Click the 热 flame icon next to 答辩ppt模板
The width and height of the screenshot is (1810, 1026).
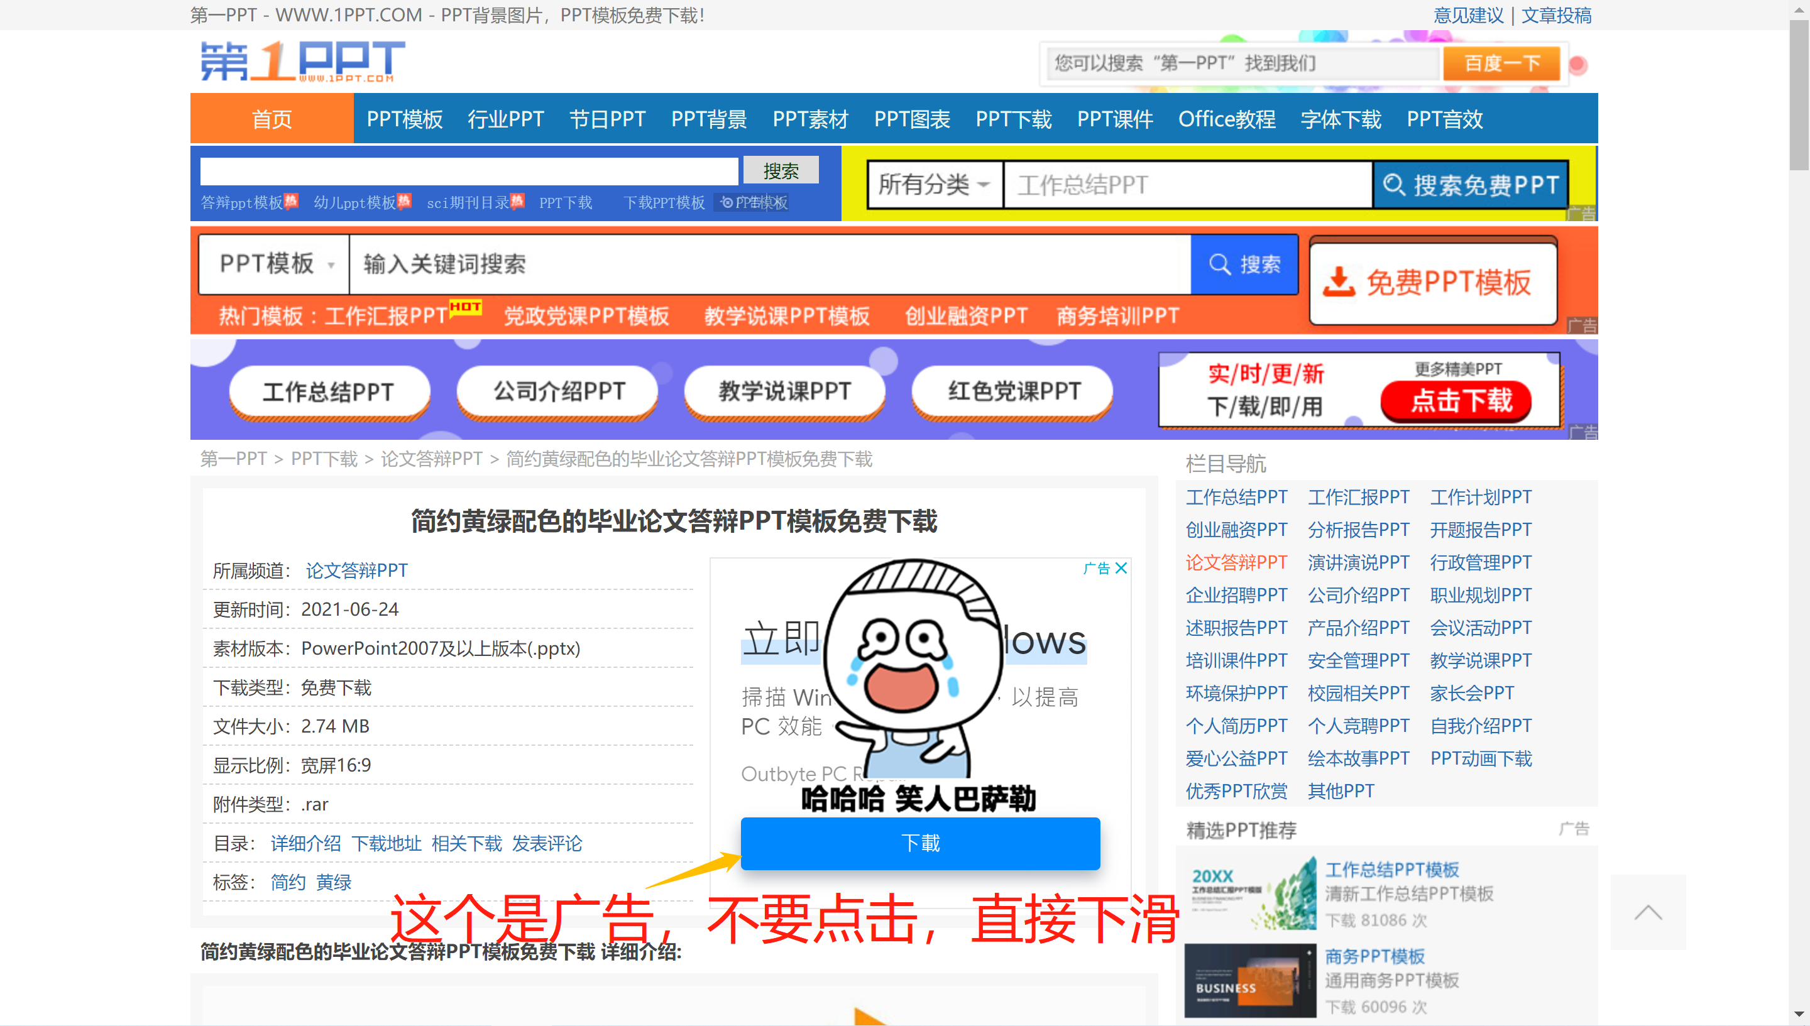point(292,201)
